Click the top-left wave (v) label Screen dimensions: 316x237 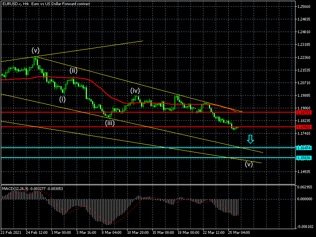coord(36,51)
